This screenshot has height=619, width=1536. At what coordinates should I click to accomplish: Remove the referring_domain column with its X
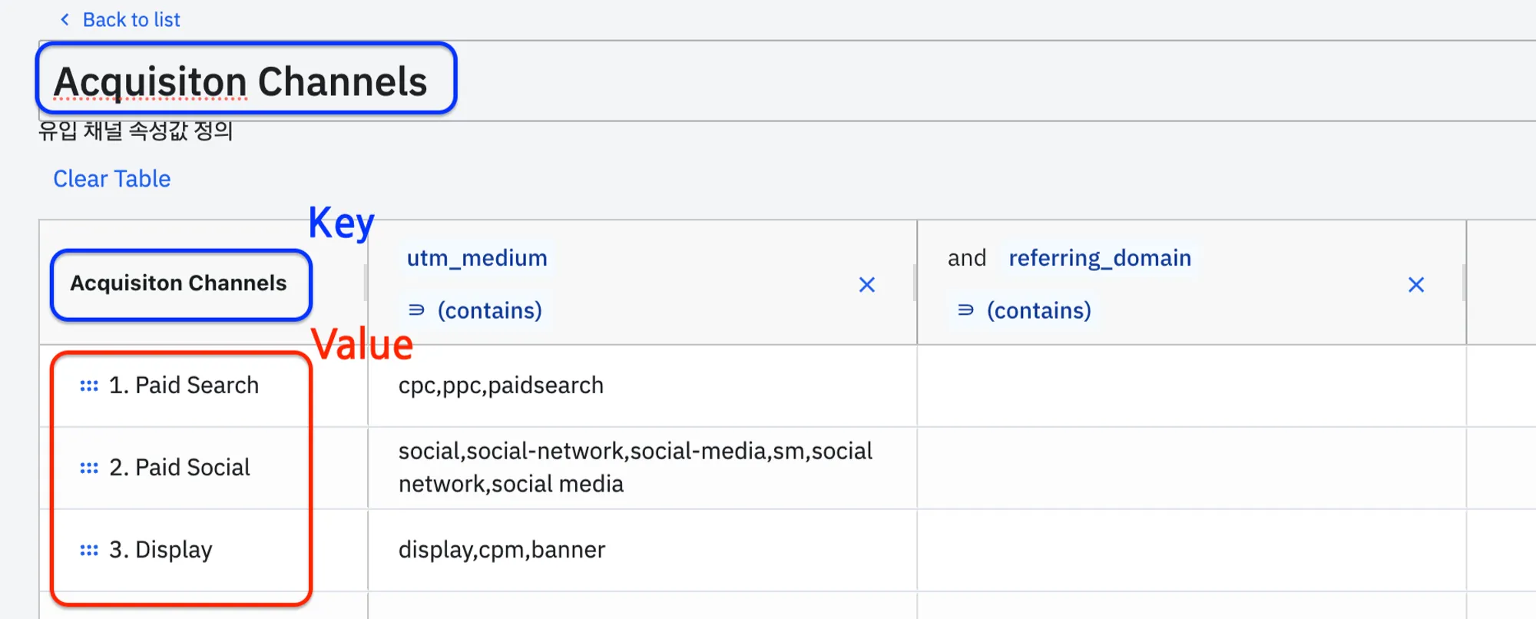click(1416, 285)
